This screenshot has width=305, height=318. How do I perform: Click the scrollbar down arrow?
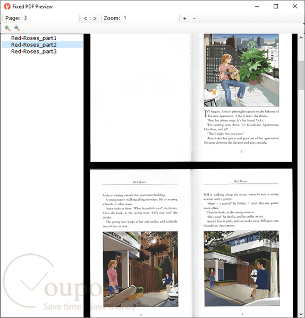coord(301,314)
